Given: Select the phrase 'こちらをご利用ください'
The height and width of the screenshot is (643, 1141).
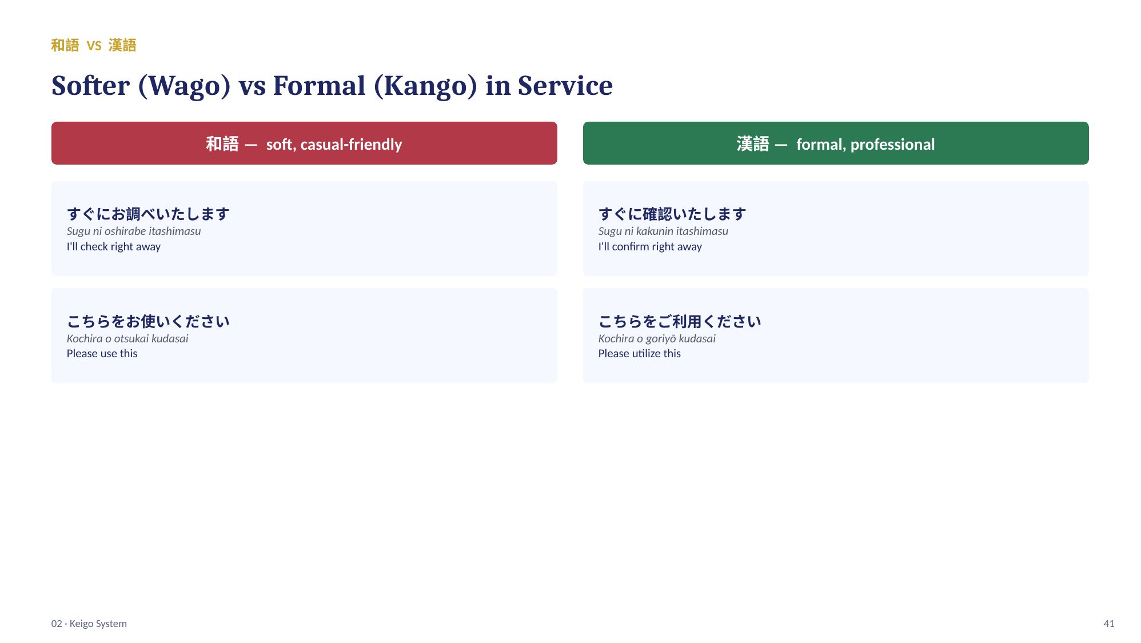Looking at the screenshot, I should point(680,321).
